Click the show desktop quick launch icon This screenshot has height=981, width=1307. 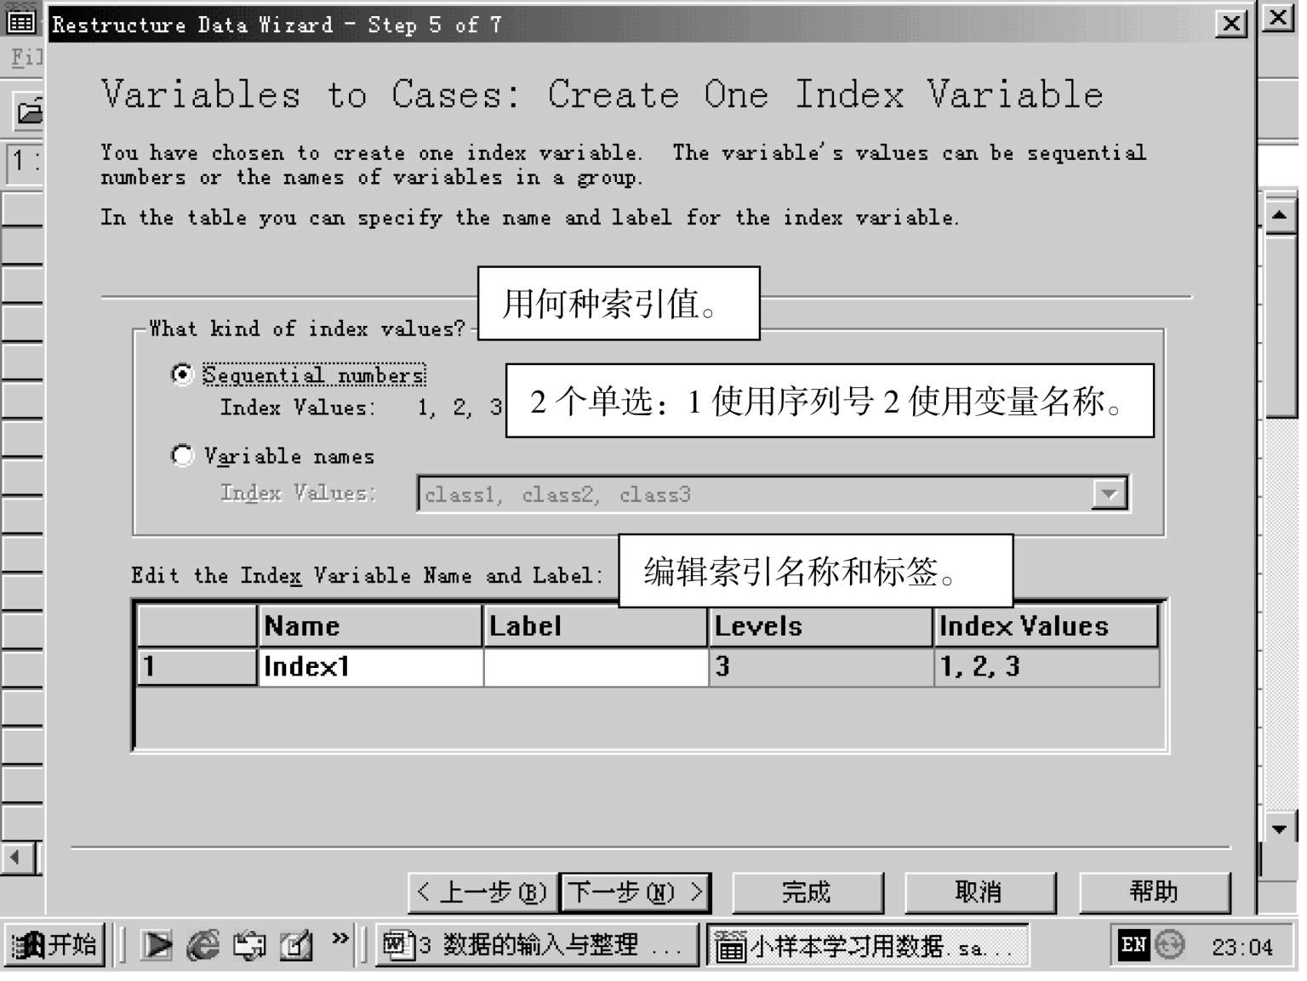click(249, 945)
